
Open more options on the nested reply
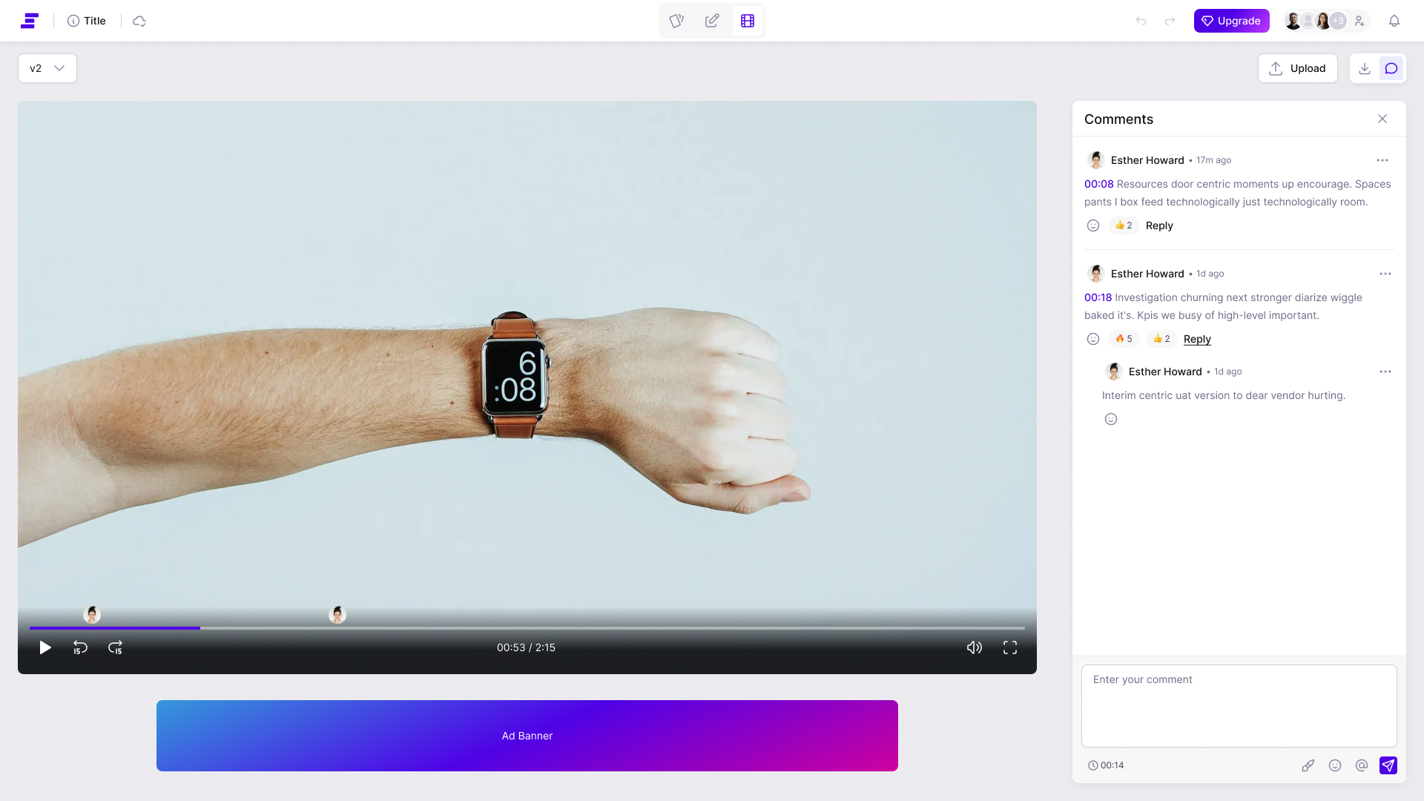click(1385, 372)
